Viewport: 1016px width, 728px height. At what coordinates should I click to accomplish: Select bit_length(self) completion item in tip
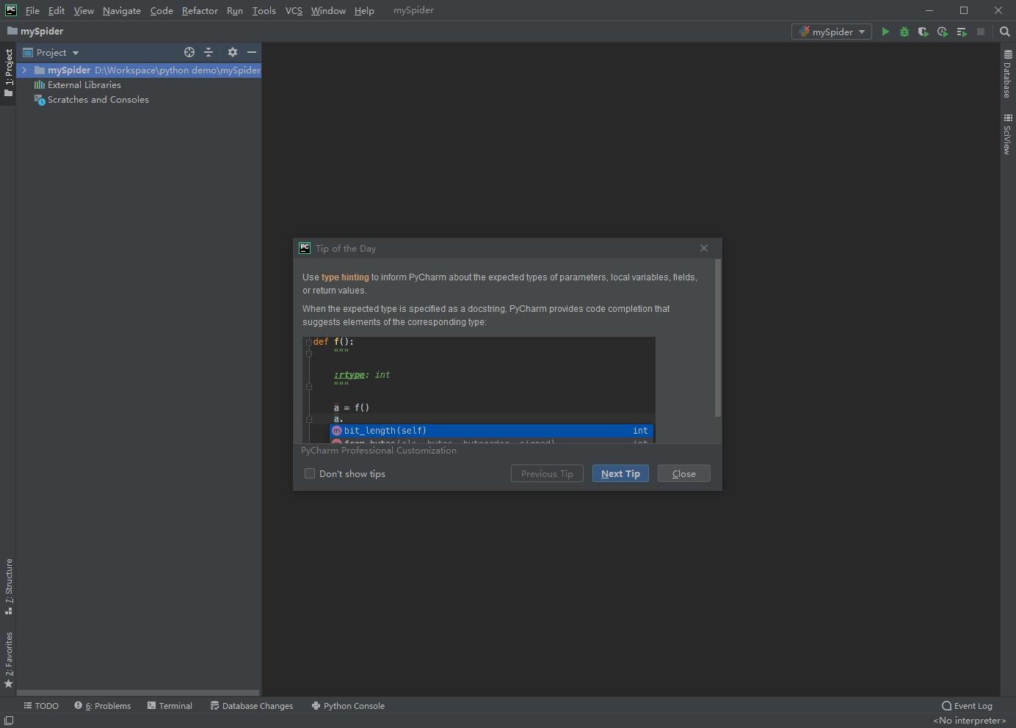click(491, 431)
